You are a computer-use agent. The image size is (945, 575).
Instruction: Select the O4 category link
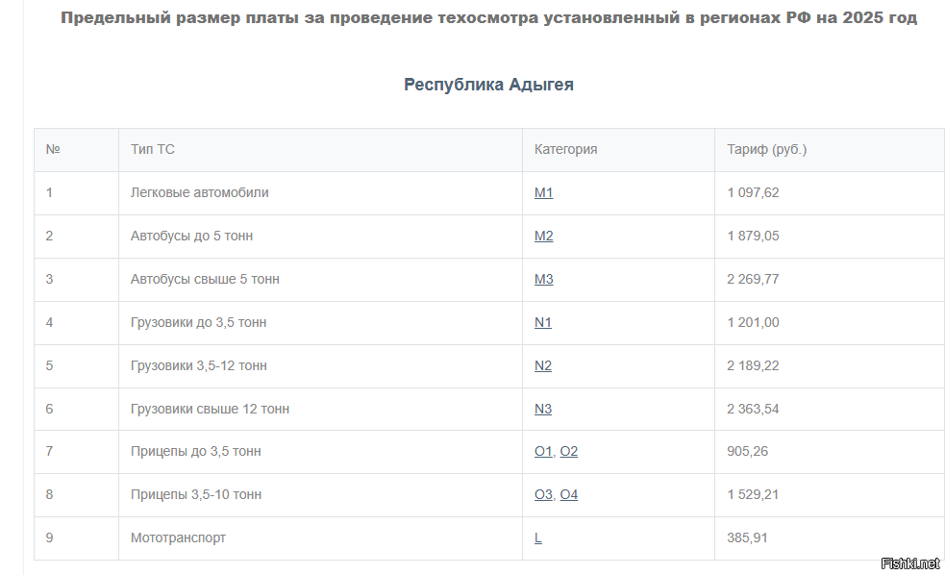coord(569,495)
